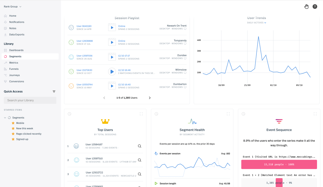Image resolution: width=323 pixels, height=187 pixels.
Task: Open the User 12608898 profile link
Action: (x=85, y=41)
